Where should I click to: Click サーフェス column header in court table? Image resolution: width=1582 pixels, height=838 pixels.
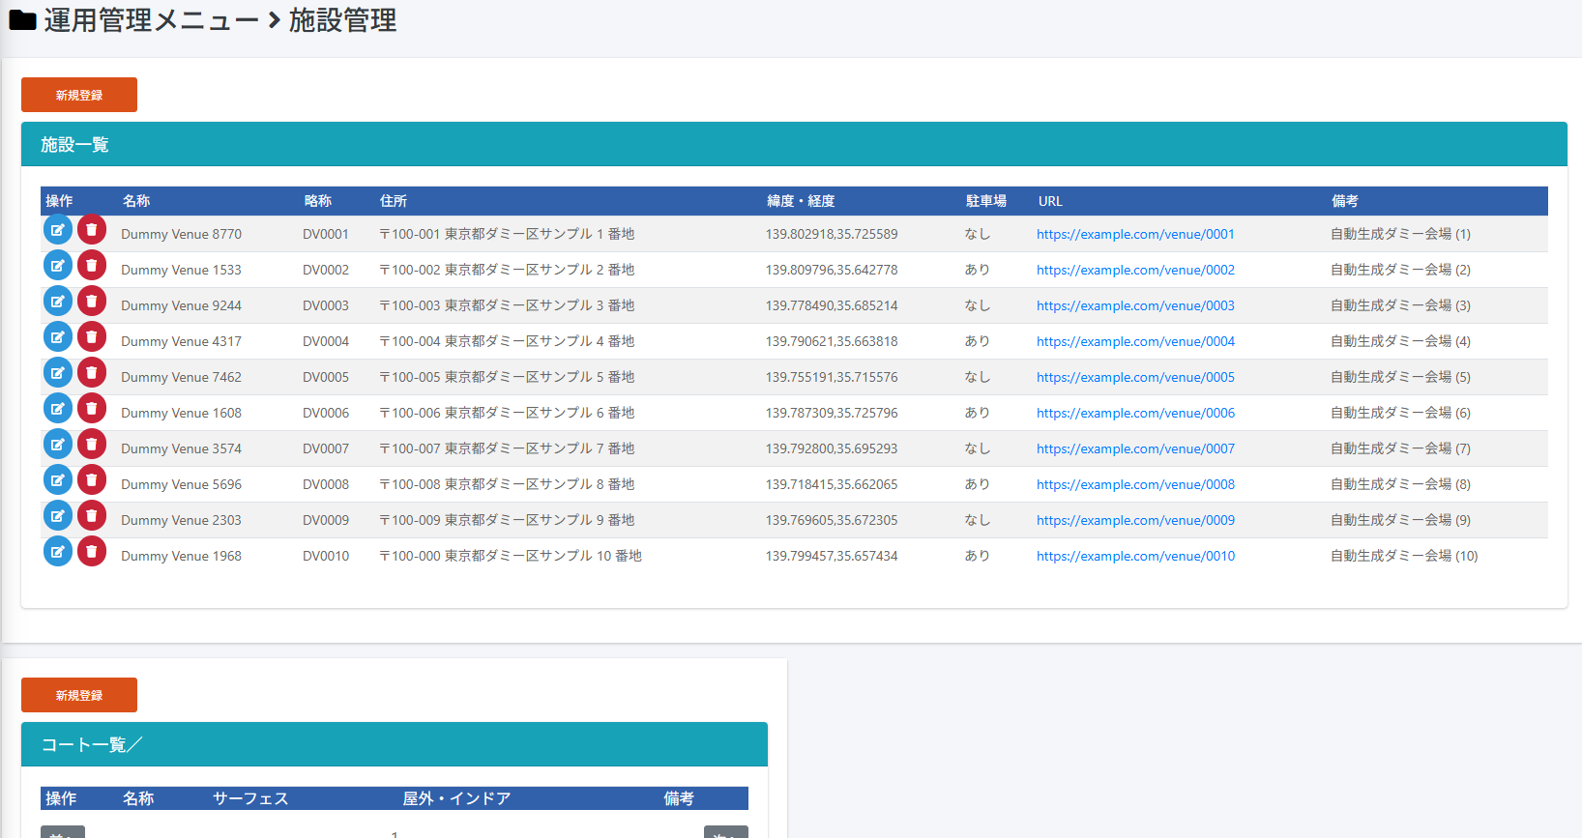(250, 798)
